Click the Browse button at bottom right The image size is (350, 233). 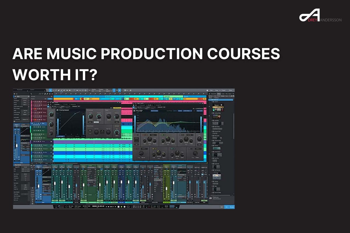click(x=232, y=206)
